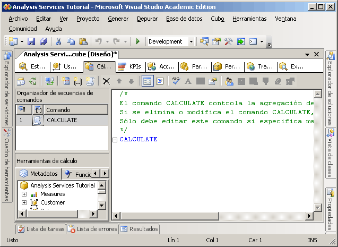This screenshot has height=247, width=338.
Task: Click the script editor horizontal scrollbar thumb
Action: [x=170, y=216]
